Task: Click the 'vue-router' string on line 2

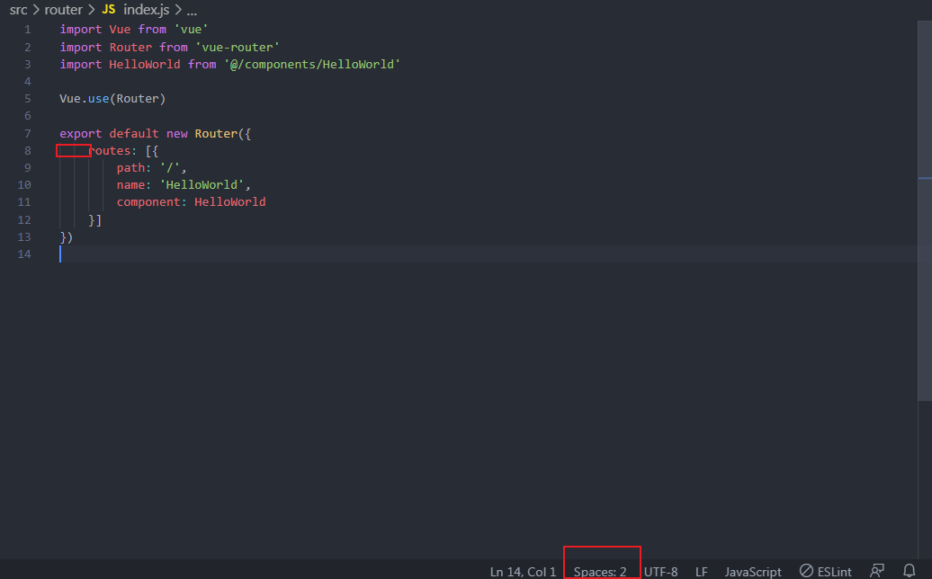Action: pos(237,47)
